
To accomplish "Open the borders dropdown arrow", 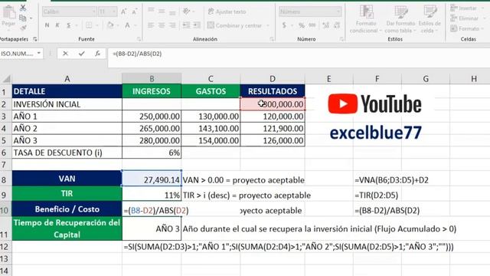I will pyautogui.click(x=97, y=25).
